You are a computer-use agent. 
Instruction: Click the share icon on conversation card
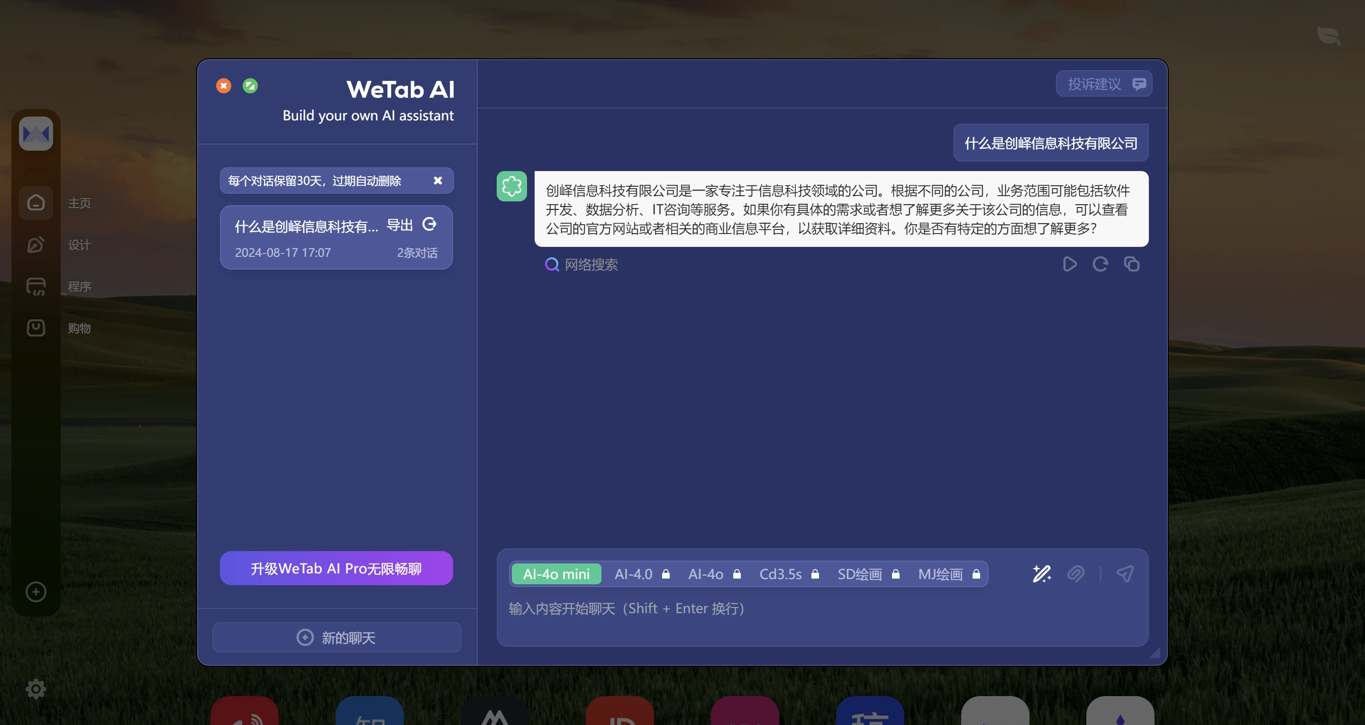tap(429, 224)
